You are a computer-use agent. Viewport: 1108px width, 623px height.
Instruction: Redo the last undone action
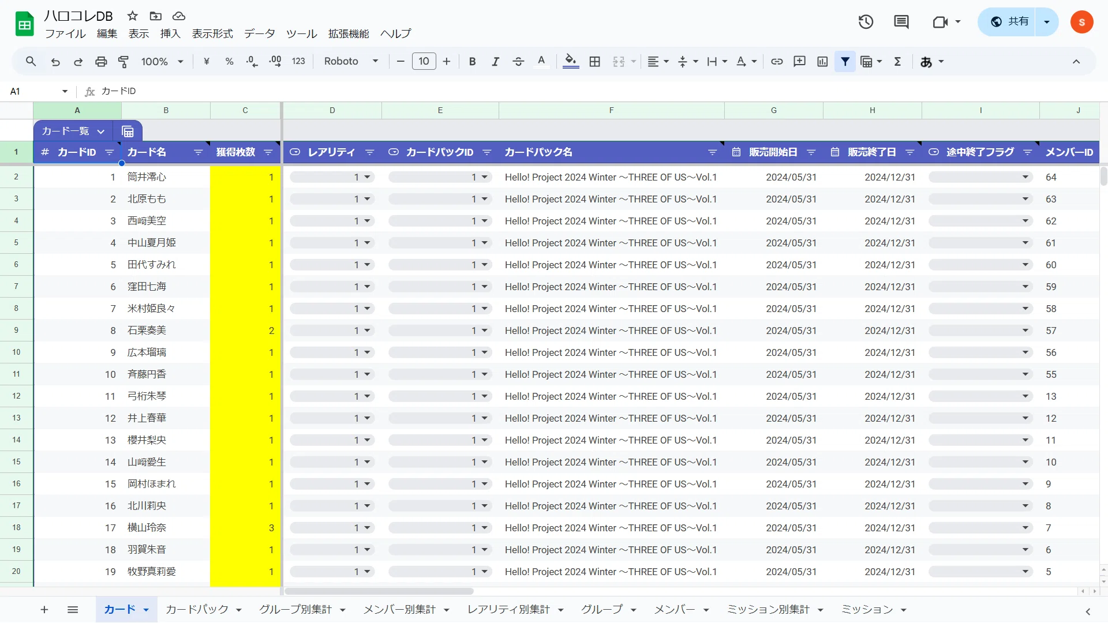78,61
